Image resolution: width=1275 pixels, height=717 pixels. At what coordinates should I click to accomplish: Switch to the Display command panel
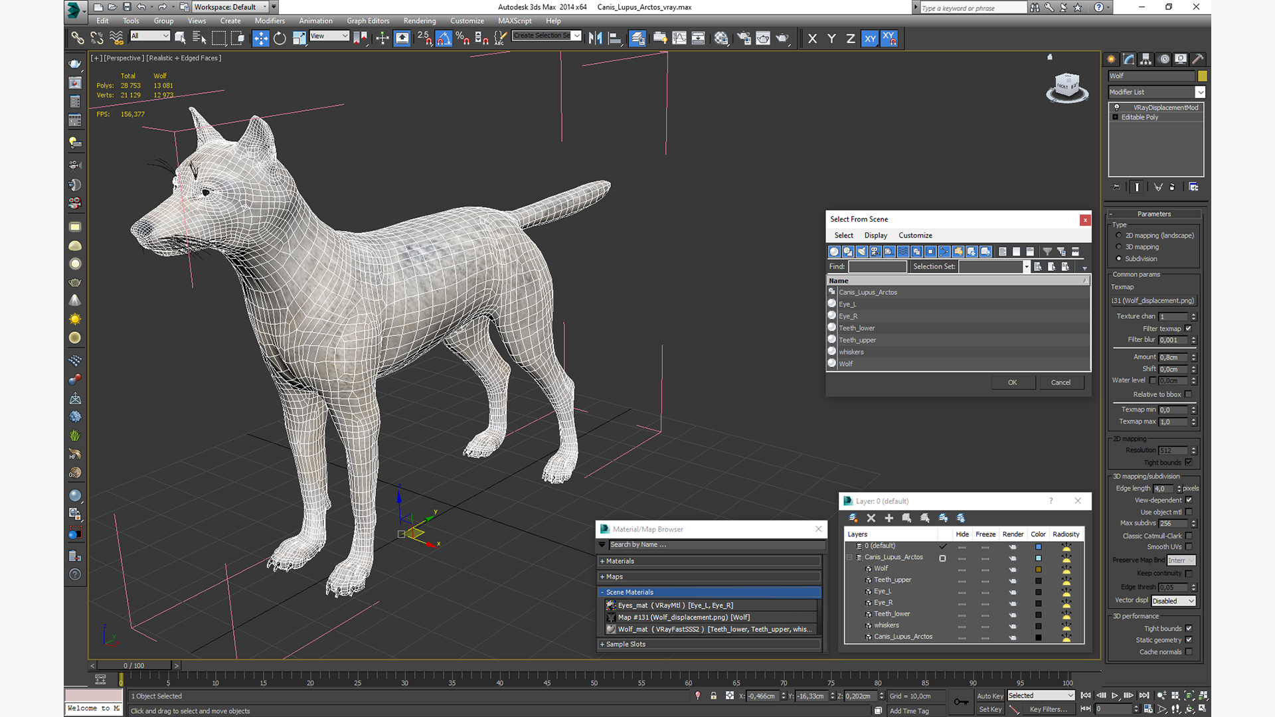tap(1181, 59)
